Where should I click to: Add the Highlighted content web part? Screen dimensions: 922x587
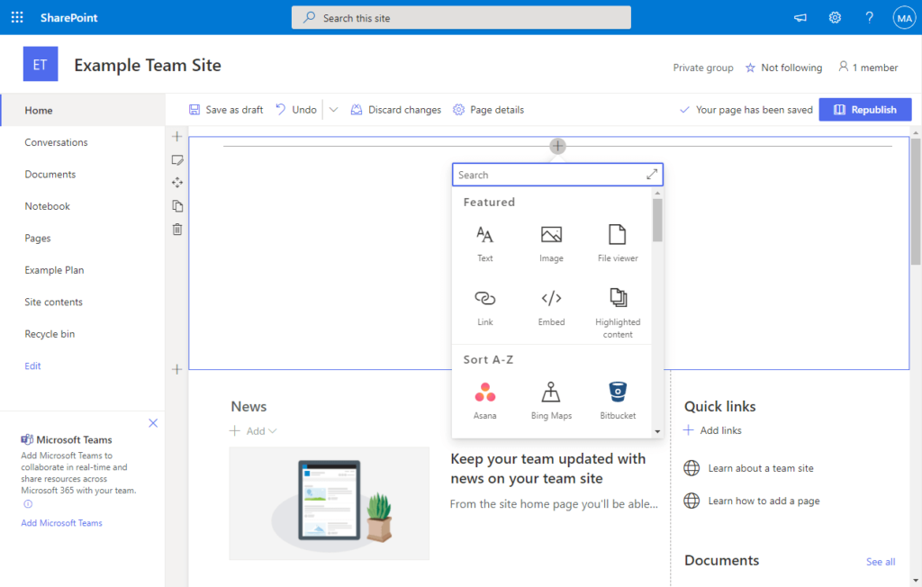pos(618,312)
